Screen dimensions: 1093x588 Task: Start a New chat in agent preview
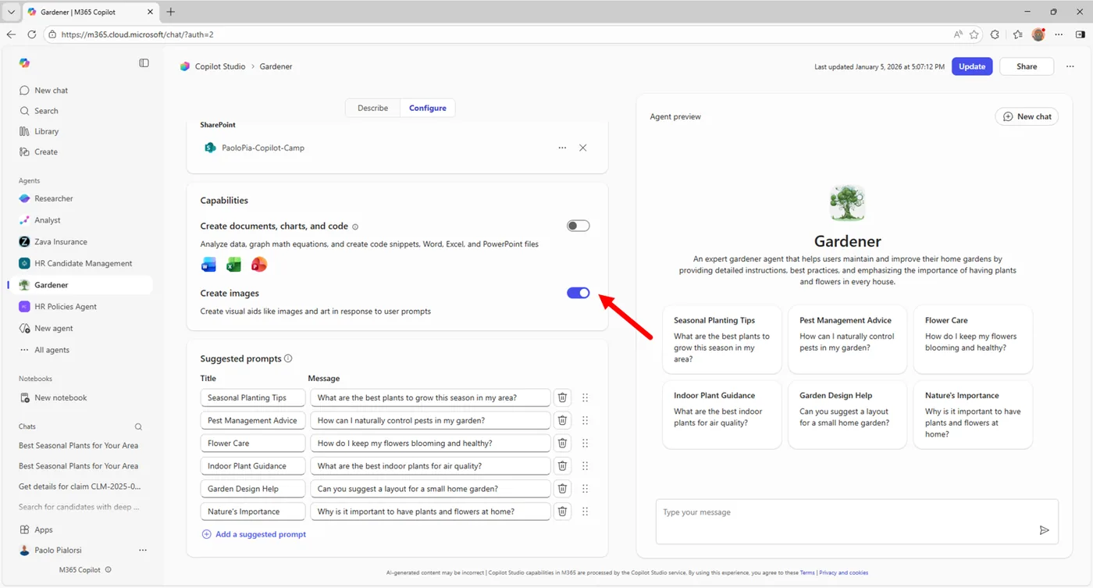point(1027,116)
